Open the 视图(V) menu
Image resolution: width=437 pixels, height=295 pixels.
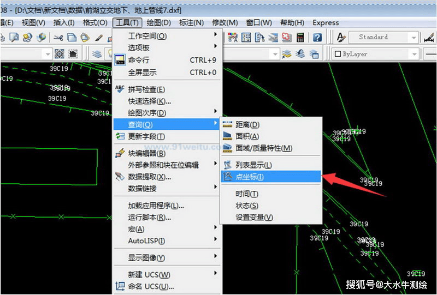tap(33, 22)
